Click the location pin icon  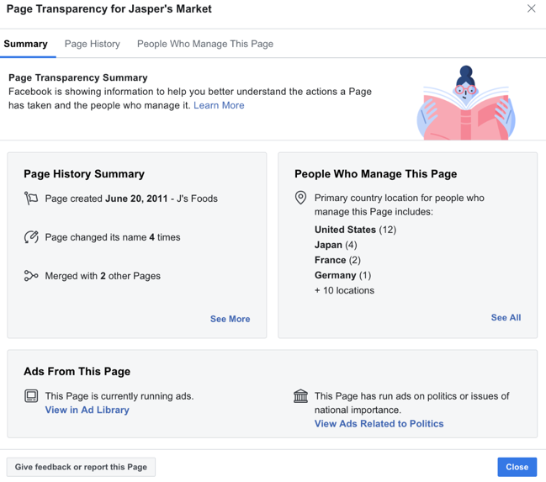301,198
